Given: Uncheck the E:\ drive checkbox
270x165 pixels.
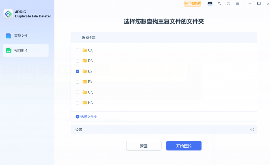Looking at the screenshot, I should click(77, 71).
